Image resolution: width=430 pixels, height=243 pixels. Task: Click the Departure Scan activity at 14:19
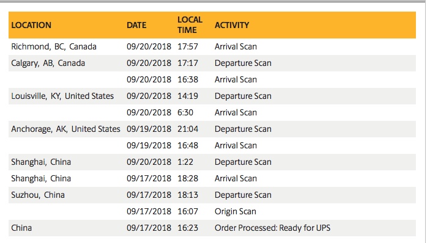(243, 96)
